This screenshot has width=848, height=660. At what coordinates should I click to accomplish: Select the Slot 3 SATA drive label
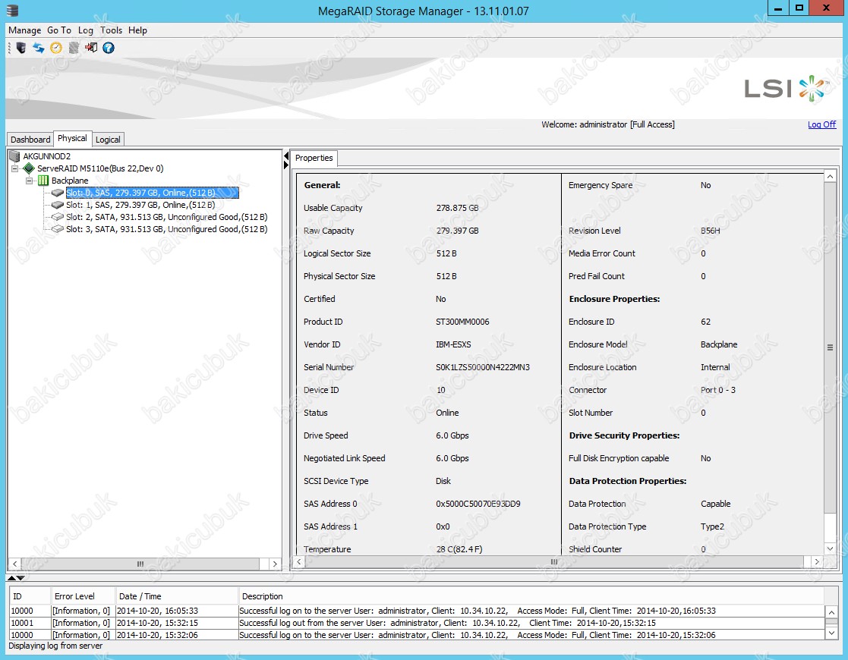coord(166,229)
